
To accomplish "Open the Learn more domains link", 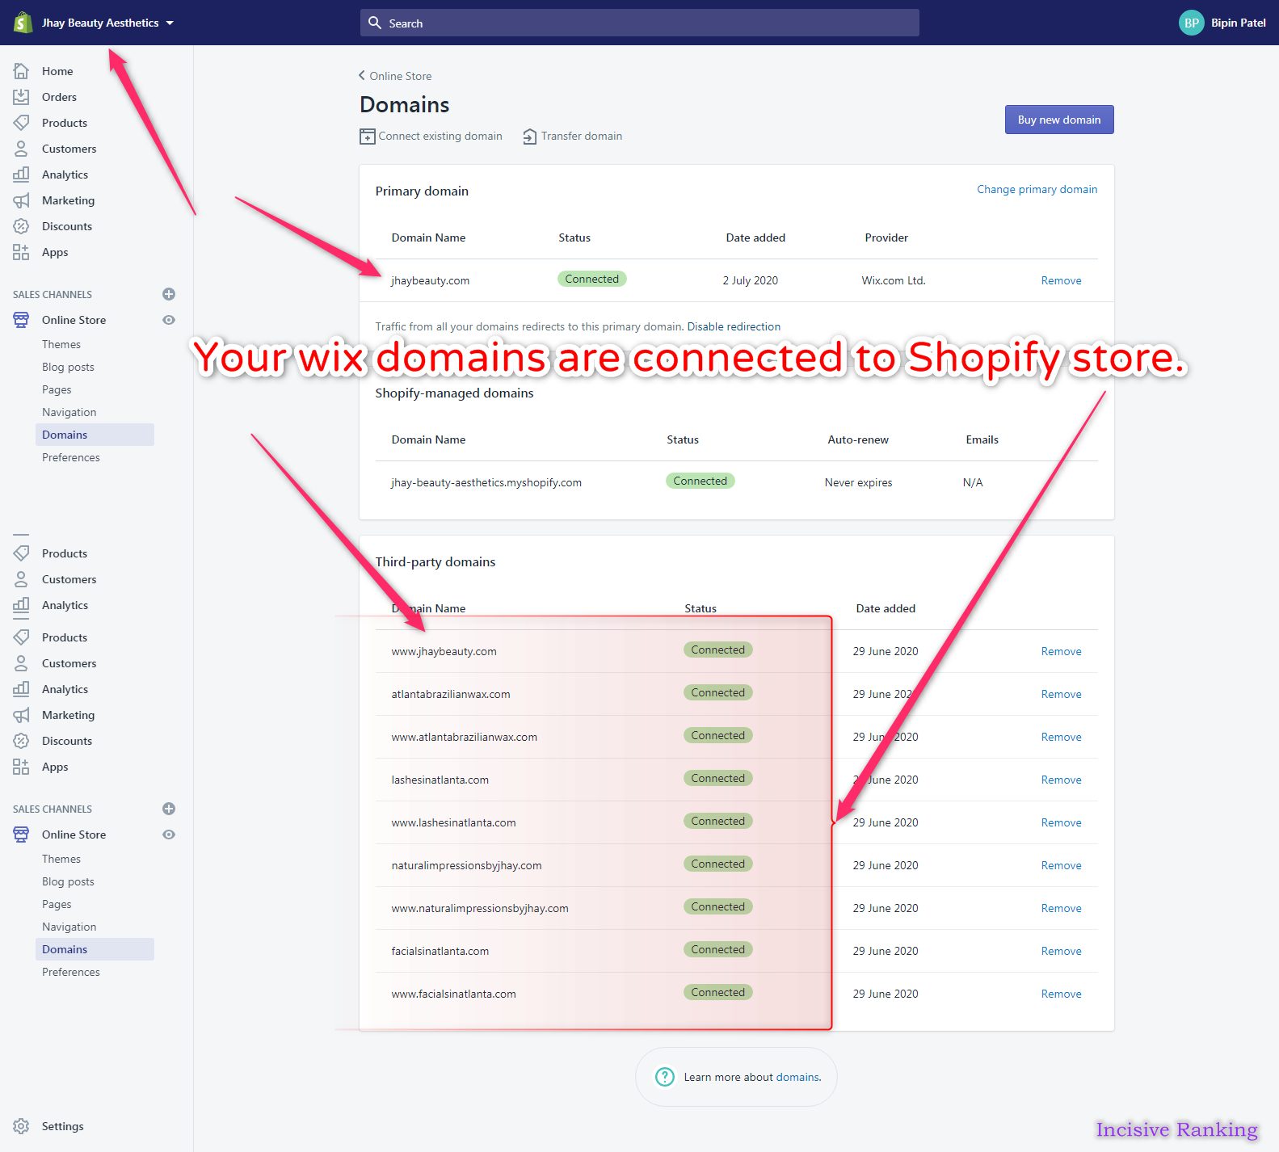I will 797,1077.
